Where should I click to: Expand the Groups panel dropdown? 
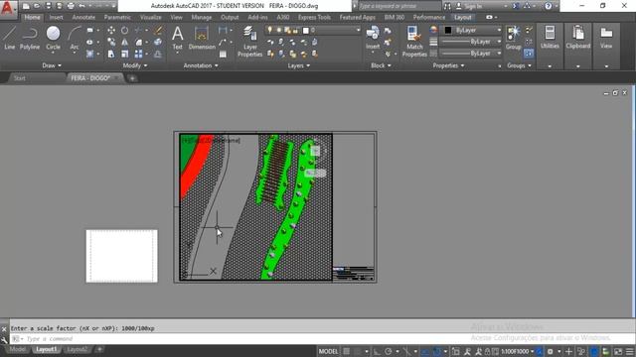point(519,65)
